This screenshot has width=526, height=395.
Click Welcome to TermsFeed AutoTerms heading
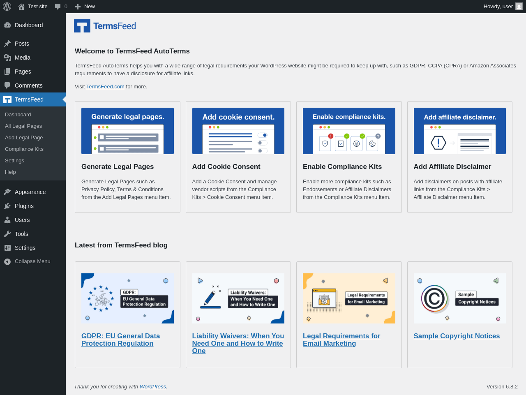coord(132,51)
